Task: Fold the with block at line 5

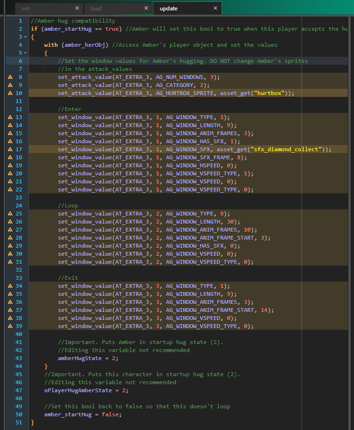Action: pyautogui.click(x=25, y=53)
